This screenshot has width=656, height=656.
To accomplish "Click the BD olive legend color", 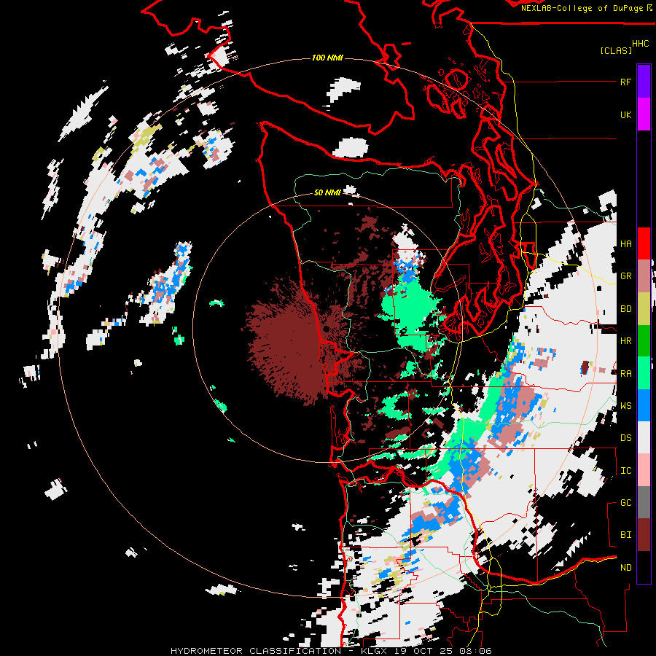I will [644, 309].
